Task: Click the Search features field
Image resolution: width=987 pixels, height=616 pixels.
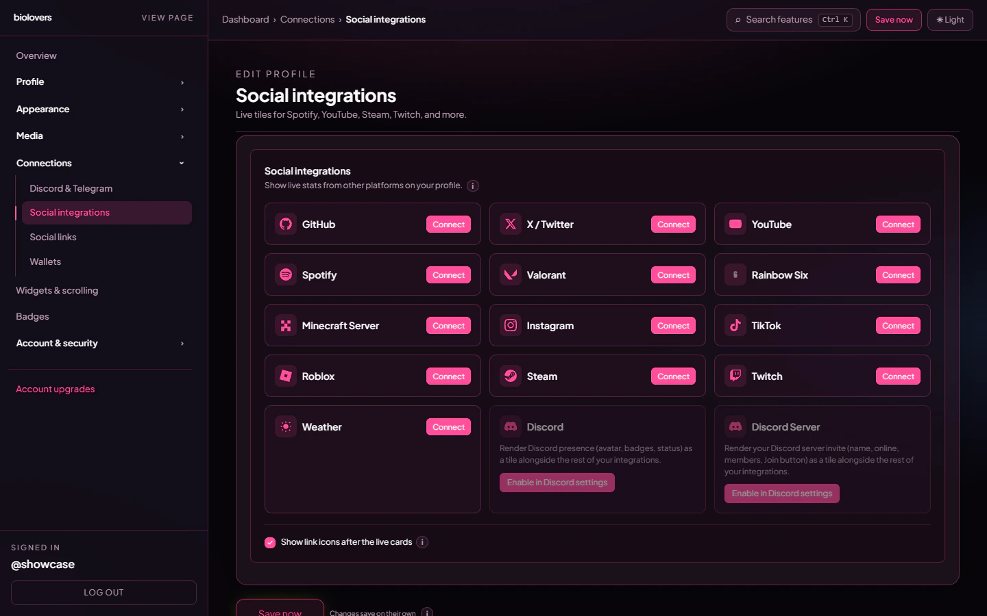Action: tap(781, 19)
